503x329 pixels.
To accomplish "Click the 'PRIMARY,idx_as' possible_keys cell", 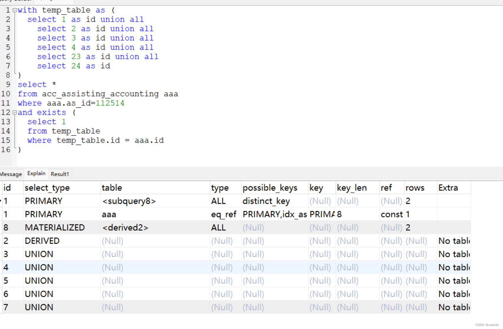I will tap(275, 214).
